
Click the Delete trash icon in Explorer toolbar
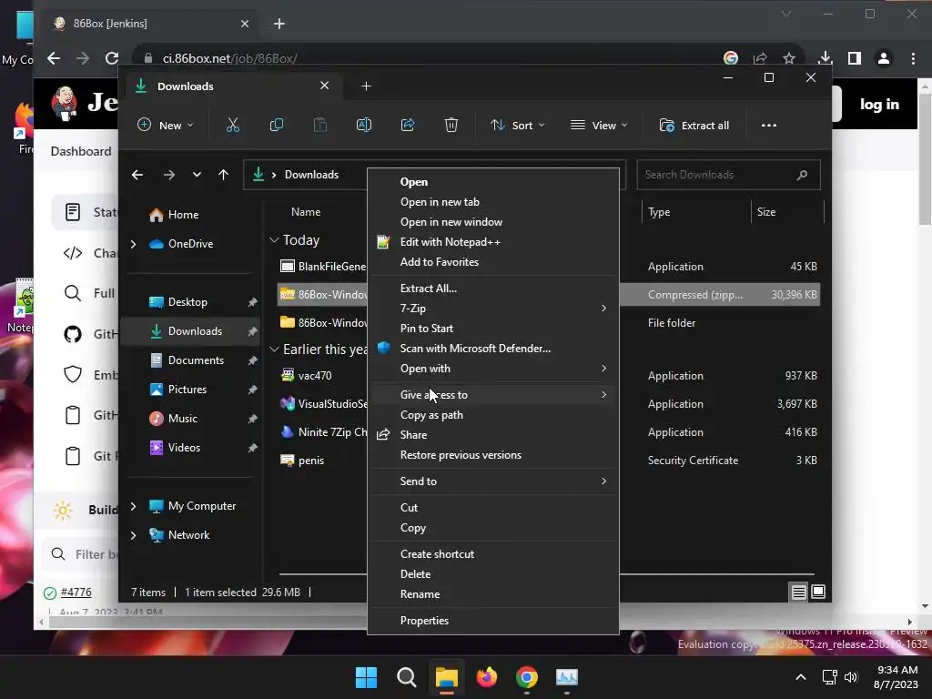[451, 126]
